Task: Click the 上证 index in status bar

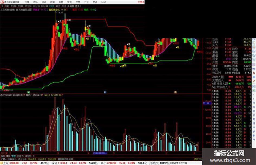Action: coord(6,163)
